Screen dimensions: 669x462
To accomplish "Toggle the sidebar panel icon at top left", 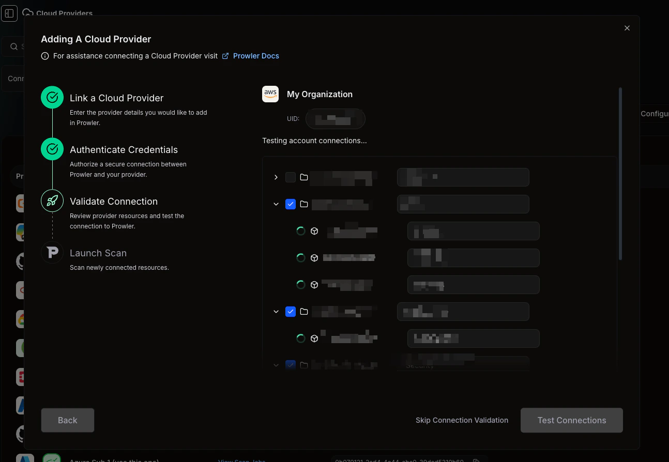I will click(9, 13).
